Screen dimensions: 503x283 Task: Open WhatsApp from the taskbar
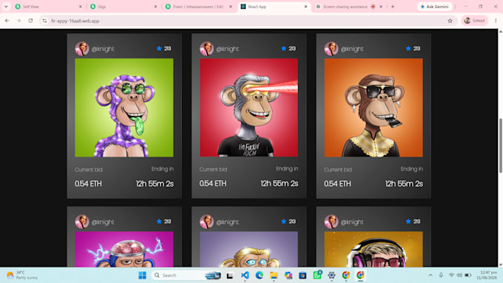(x=317, y=275)
